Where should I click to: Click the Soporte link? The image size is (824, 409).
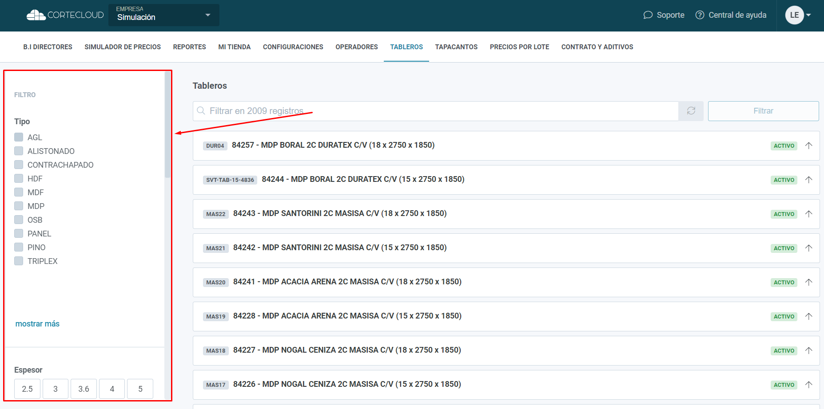coord(670,15)
